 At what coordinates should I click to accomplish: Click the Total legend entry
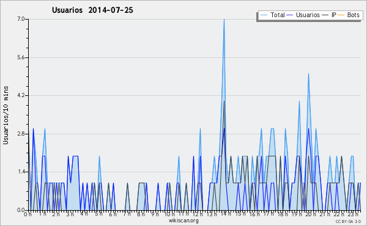[272, 15]
